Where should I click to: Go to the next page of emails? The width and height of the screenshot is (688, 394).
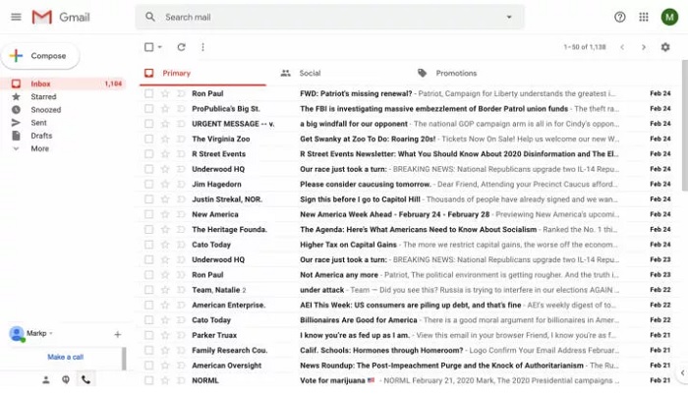[643, 47]
